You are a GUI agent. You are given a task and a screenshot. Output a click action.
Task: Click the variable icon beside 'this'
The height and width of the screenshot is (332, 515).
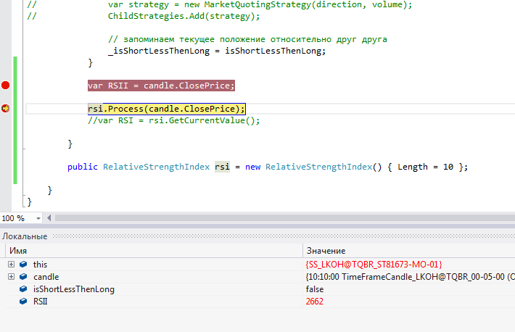coord(23,265)
